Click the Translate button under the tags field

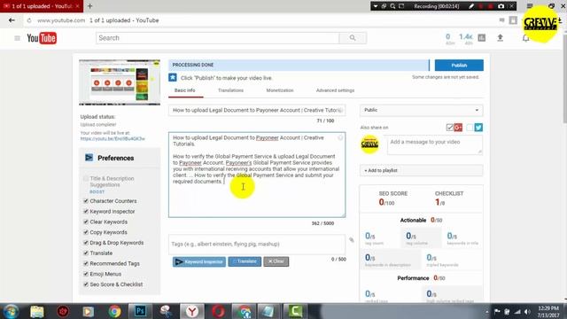point(245,261)
